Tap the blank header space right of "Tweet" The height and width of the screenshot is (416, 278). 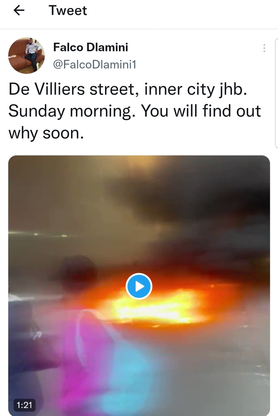(181, 11)
